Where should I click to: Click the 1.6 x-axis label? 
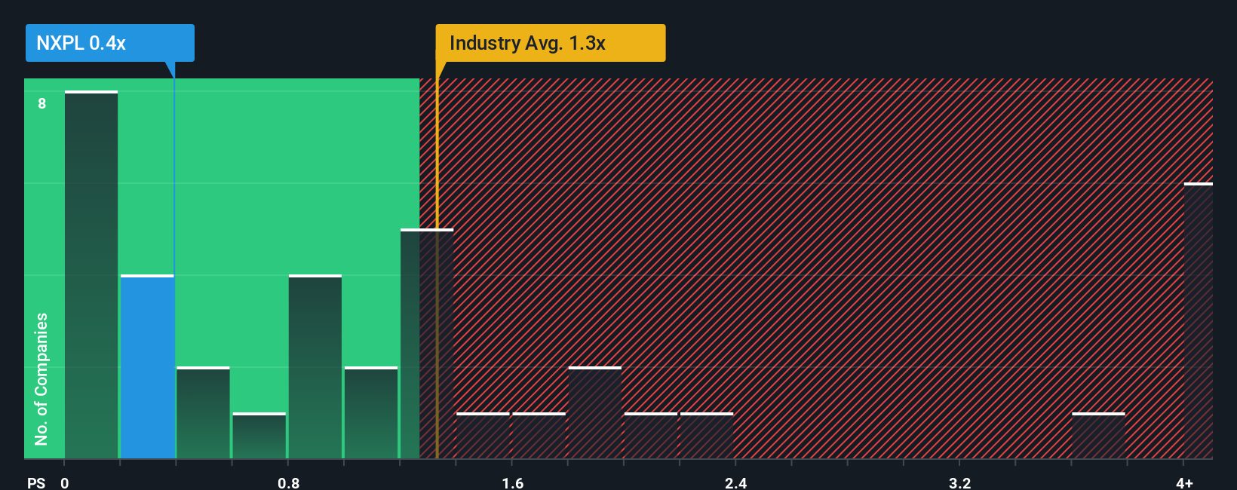click(512, 483)
